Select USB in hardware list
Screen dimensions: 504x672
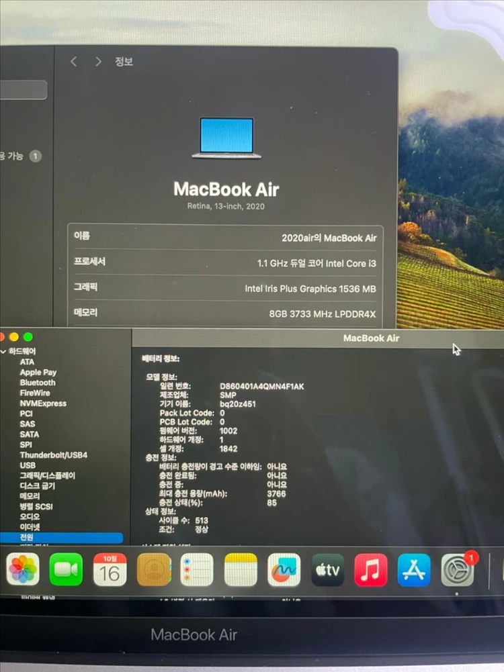point(28,465)
